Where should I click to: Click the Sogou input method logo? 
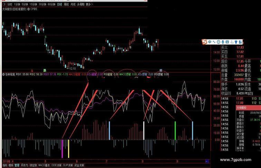204,42
